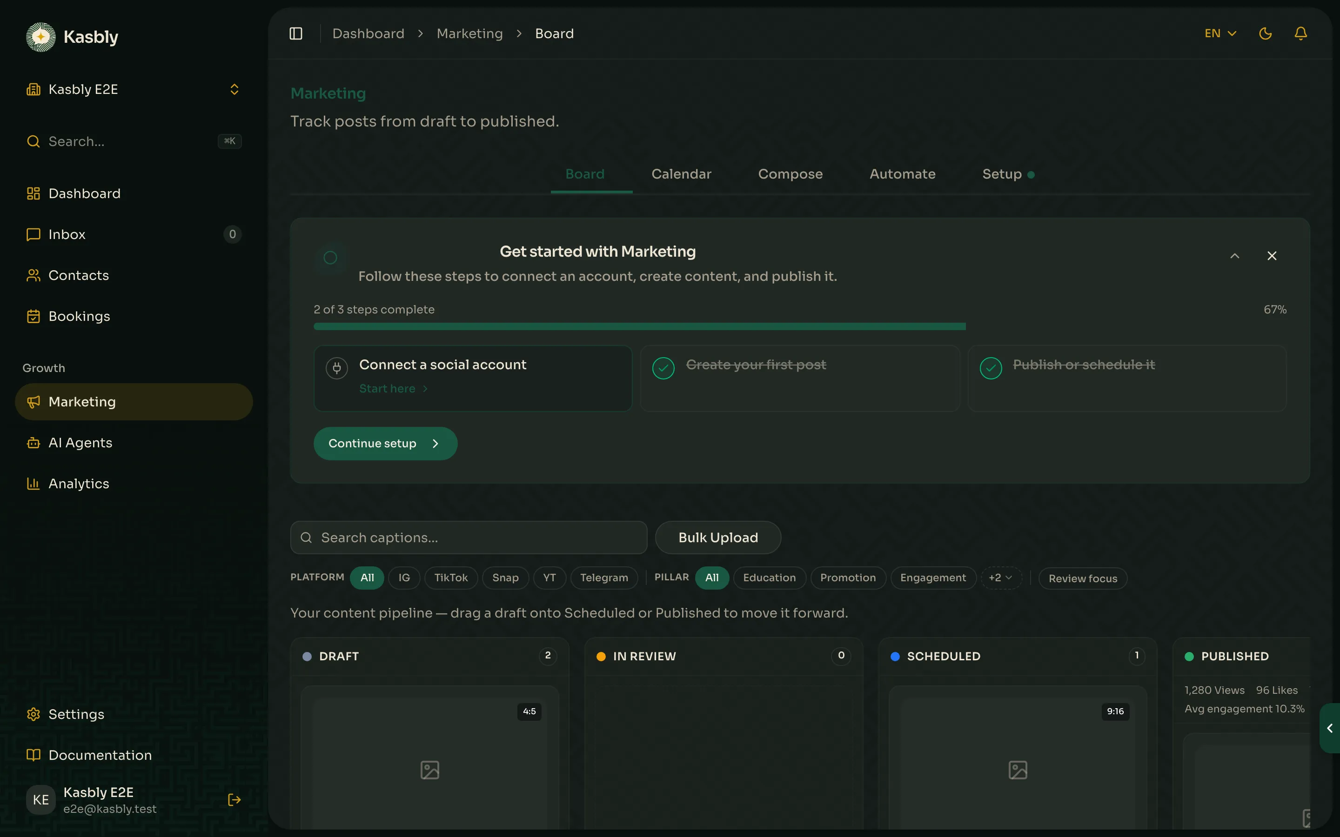
Task: Click Dashboard in the breadcrumb
Action: [368, 34]
